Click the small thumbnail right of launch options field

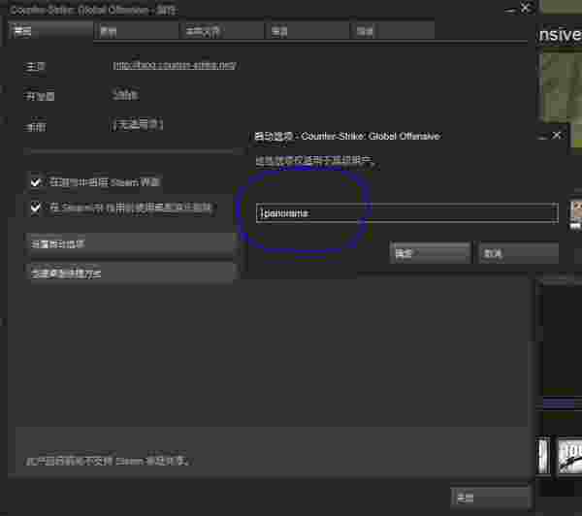pos(574,213)
